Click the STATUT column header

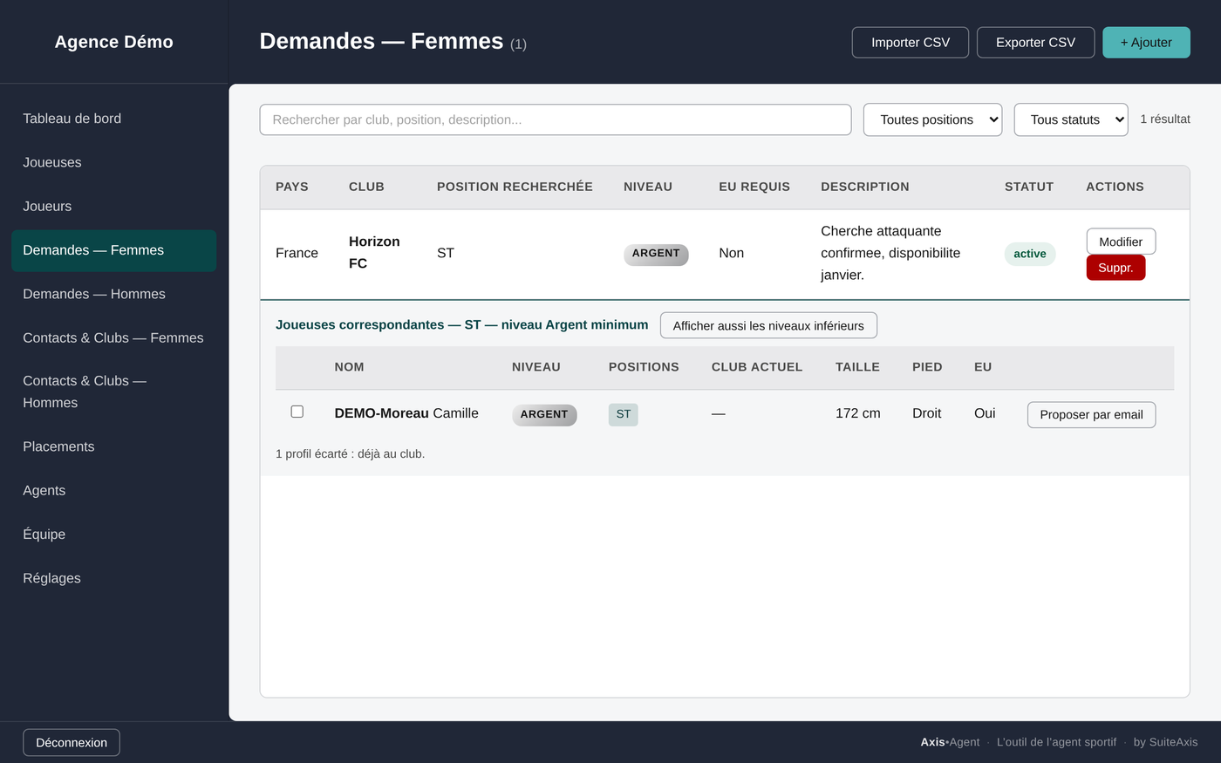pyautogui.click(x=1029, y=187)
